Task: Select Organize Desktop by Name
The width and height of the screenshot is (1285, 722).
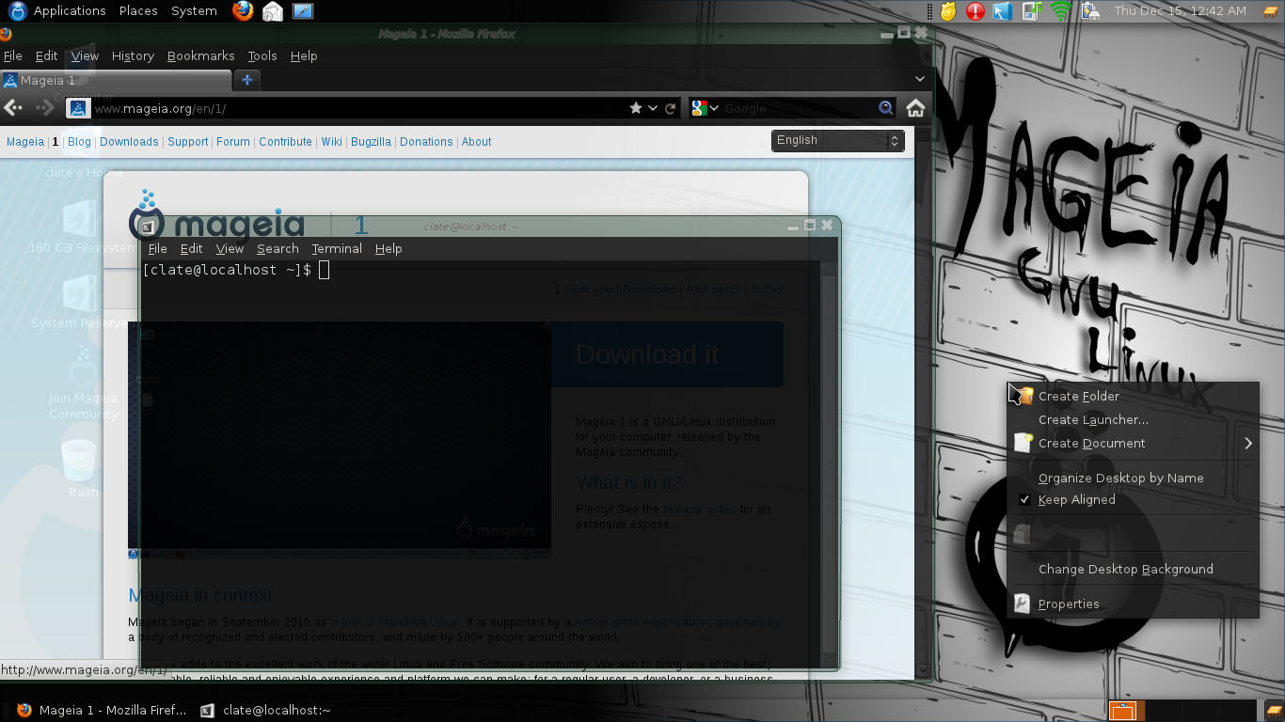Action: 1133,479
